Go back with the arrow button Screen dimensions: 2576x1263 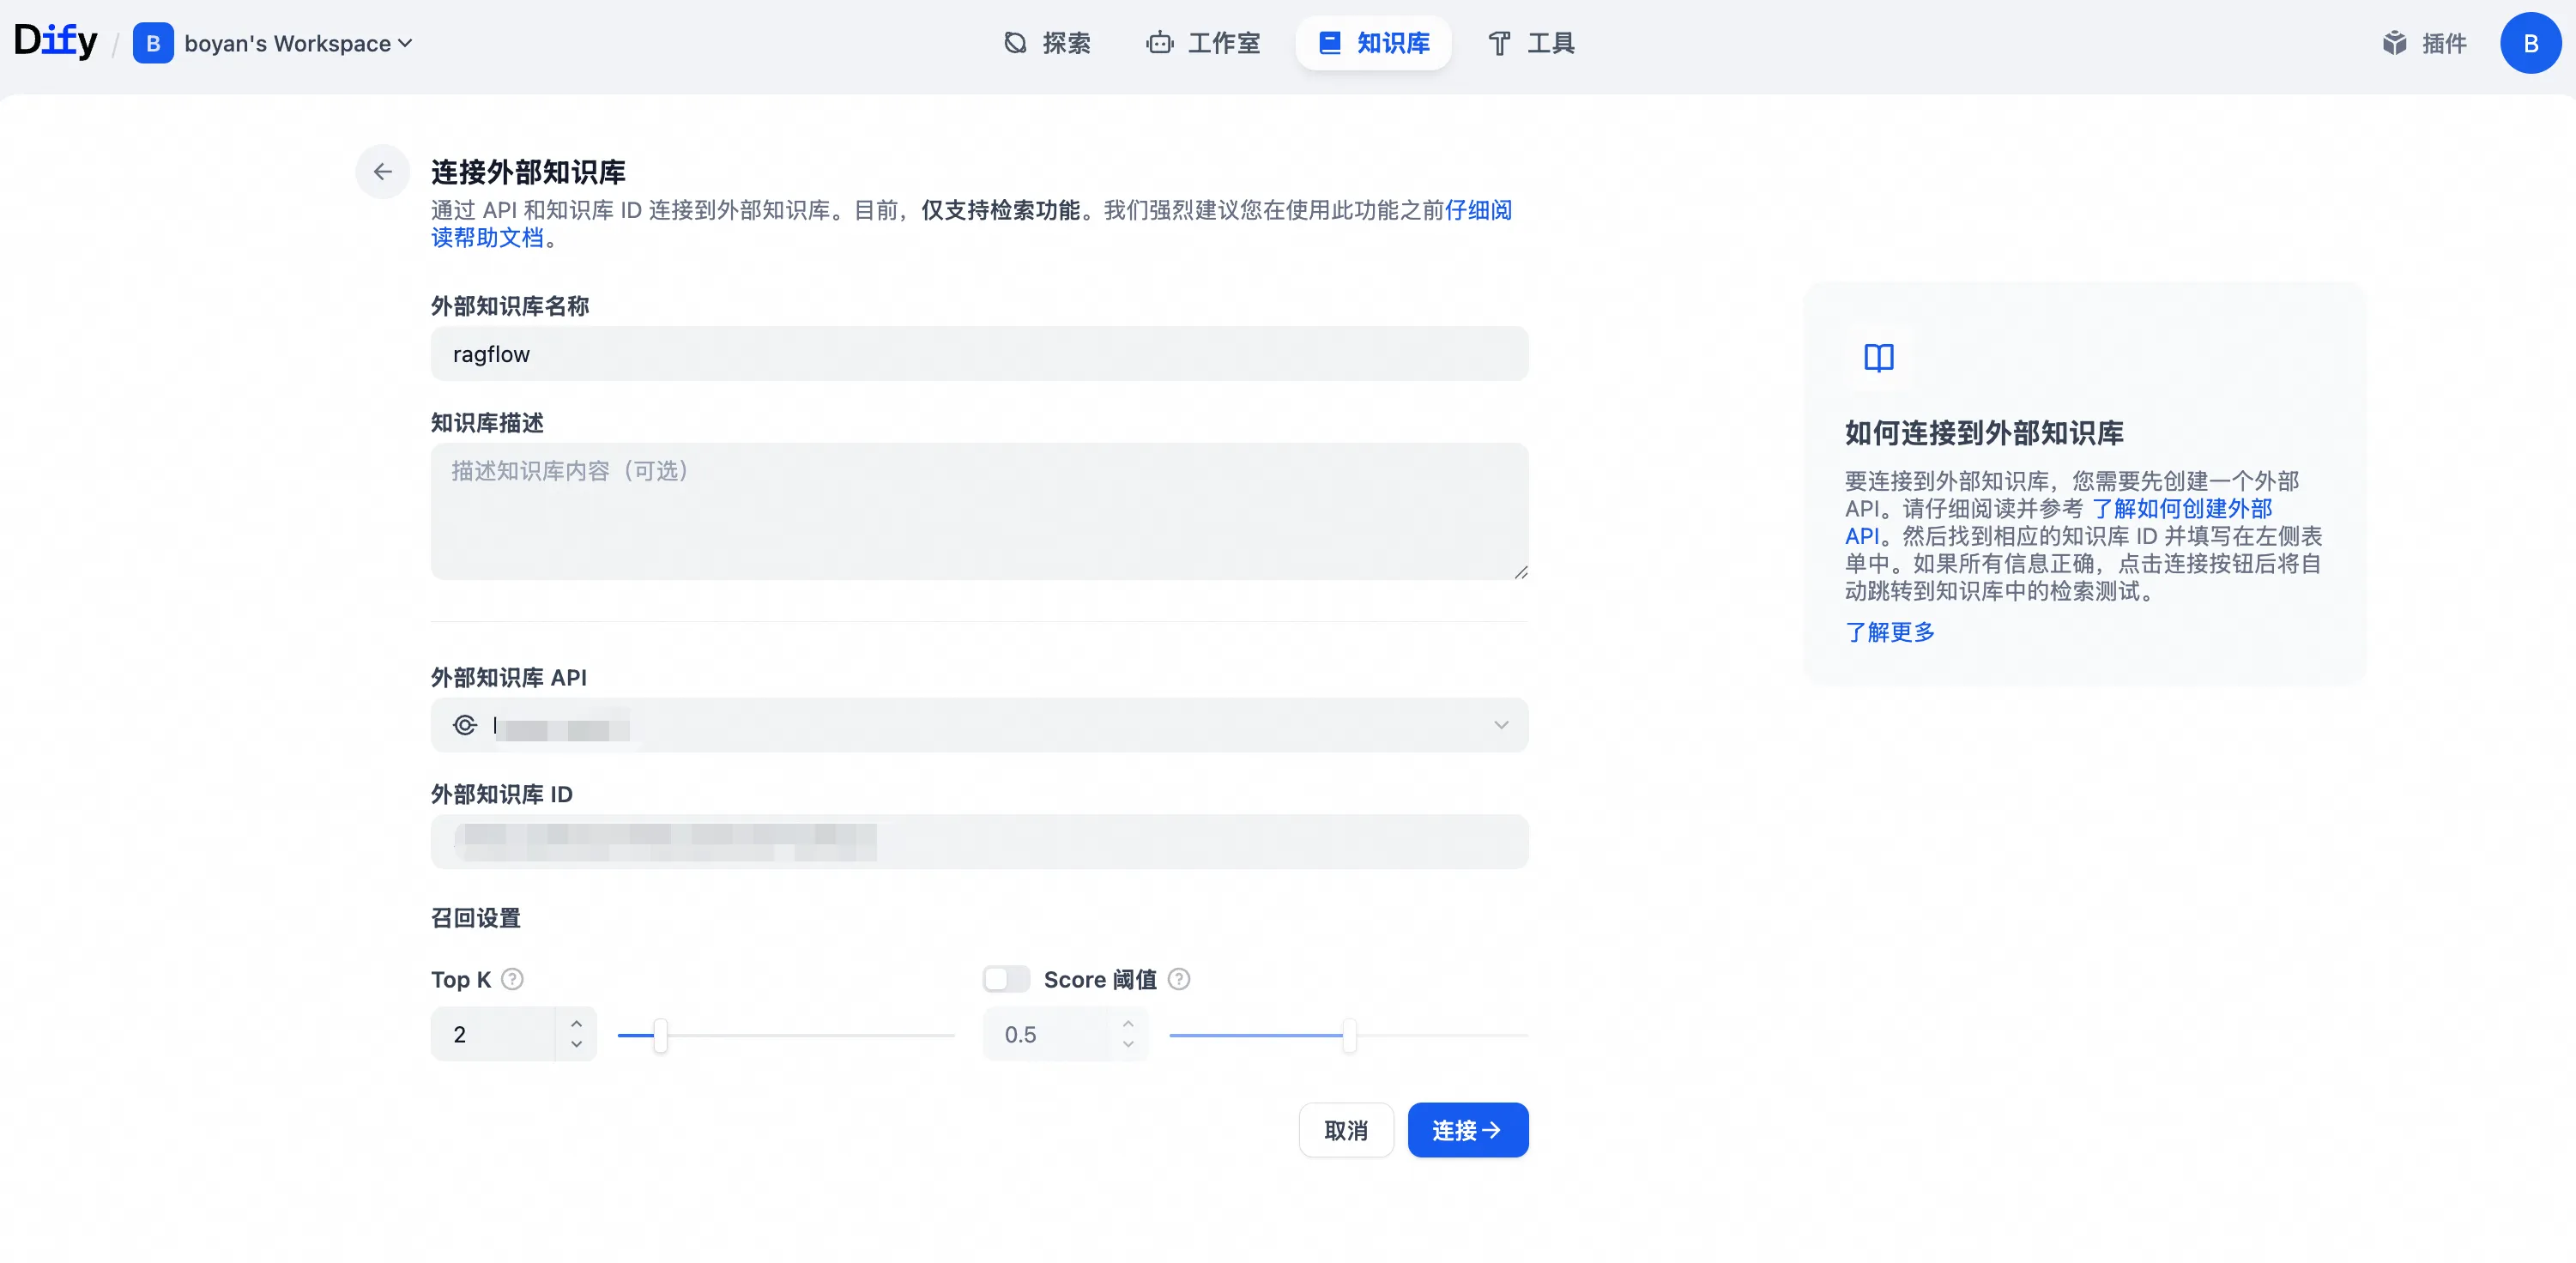coord(383,172)
